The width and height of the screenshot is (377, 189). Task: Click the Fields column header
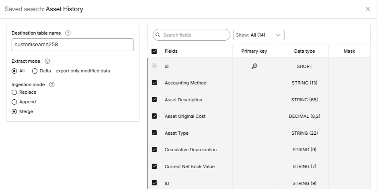click(171, 51)
